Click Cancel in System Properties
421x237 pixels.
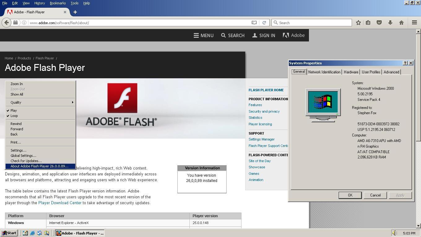pyautogui.click(x=375, y=195)
